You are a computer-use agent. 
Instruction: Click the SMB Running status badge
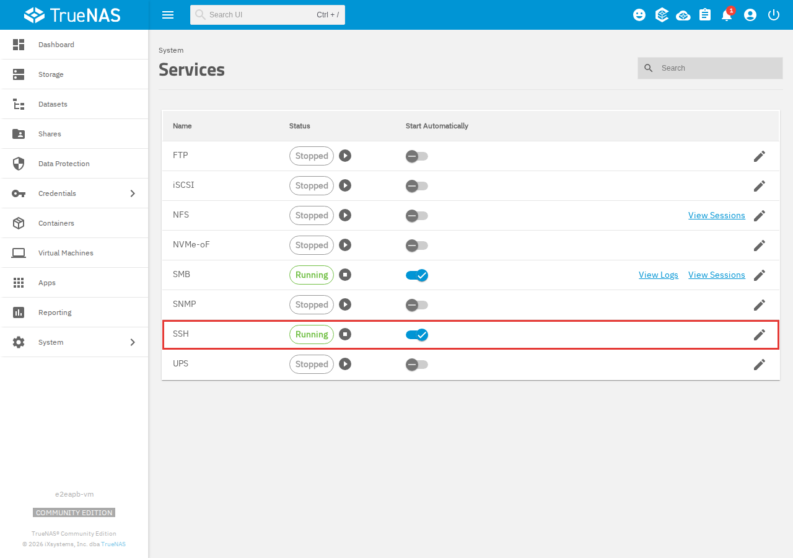(312, 275)
